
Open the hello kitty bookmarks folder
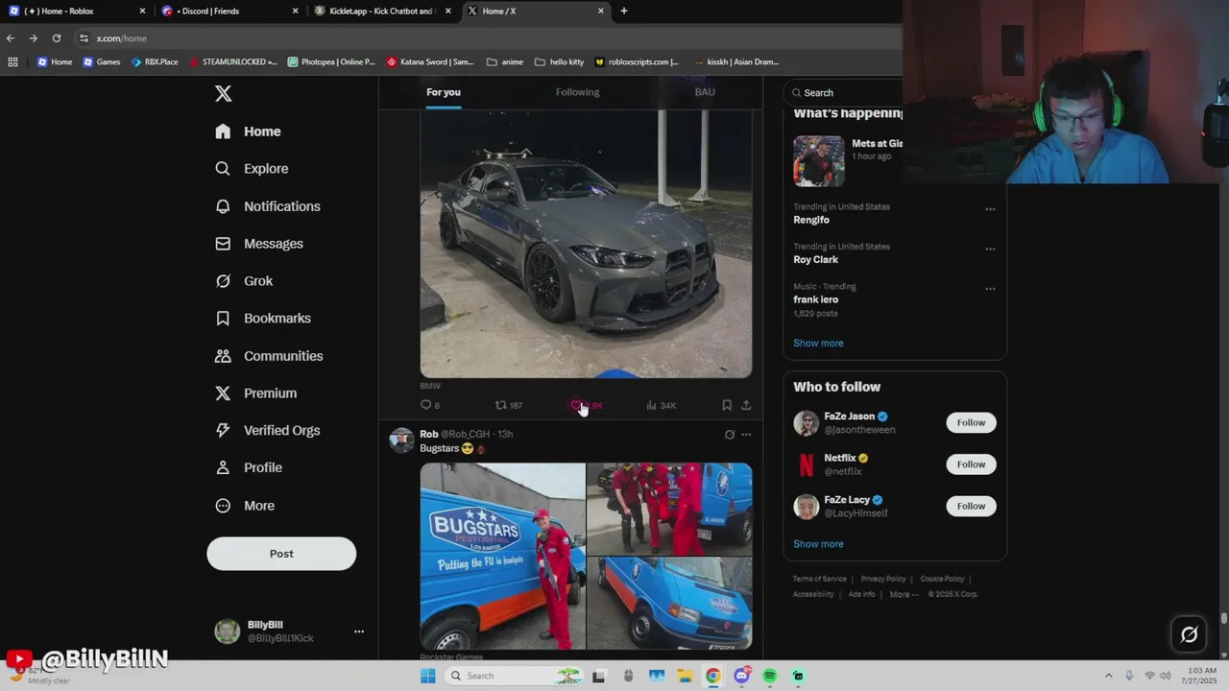coord(559,61)
